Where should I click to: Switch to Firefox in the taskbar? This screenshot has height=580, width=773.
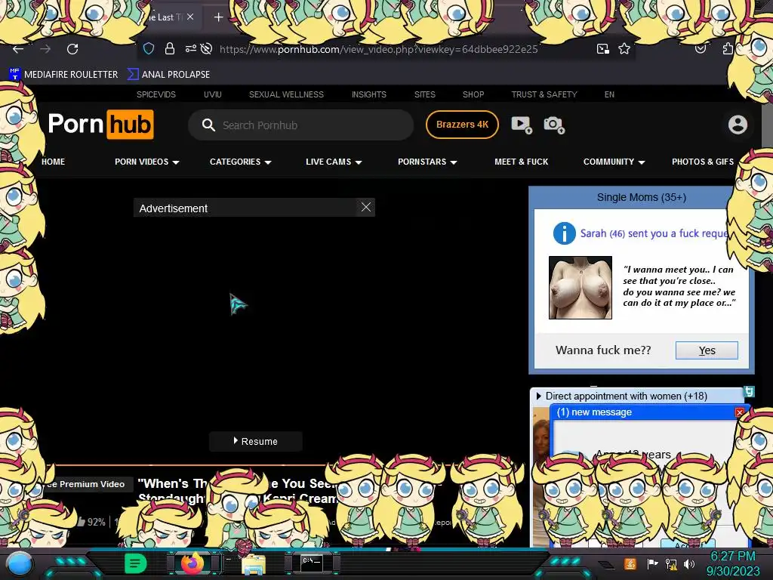tap(192, 563)
